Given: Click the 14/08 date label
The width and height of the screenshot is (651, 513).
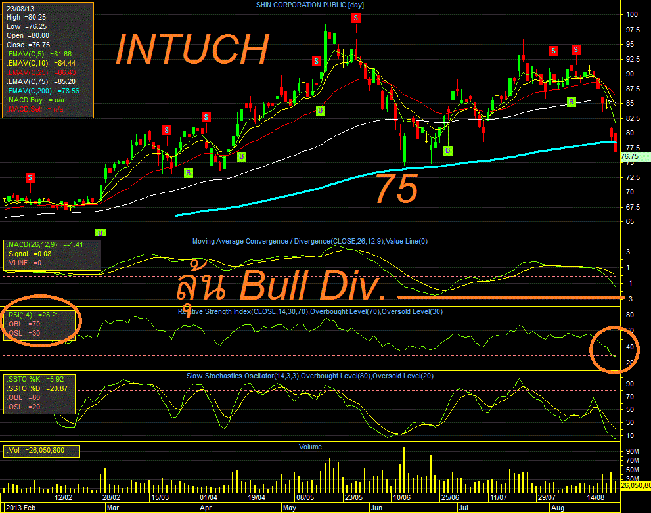Looking at the screenshot, I should (x=595, y=497).
